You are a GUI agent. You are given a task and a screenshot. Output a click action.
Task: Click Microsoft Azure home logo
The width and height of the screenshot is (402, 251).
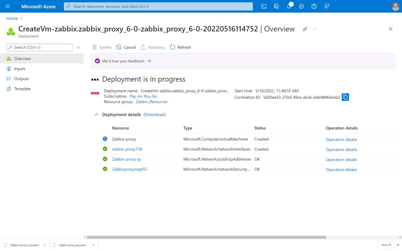(39, 6)
